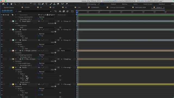Collapse the Path Options group
Screen dimensions: 174x98
[x=16, y=26]
